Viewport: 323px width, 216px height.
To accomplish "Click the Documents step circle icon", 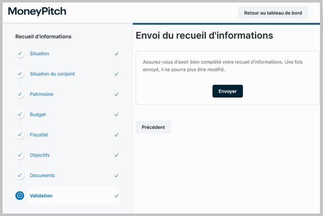I will [20, 176].
